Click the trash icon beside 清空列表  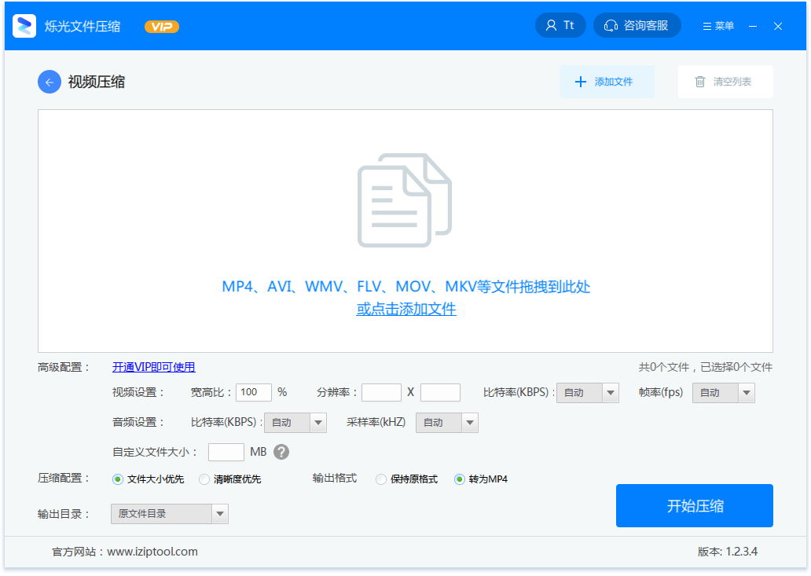click(x=698, y=82)
